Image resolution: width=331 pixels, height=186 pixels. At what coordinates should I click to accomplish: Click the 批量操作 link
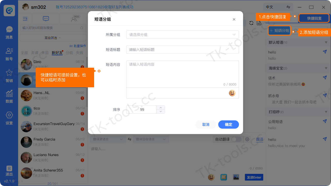click(x=78, y=46)
